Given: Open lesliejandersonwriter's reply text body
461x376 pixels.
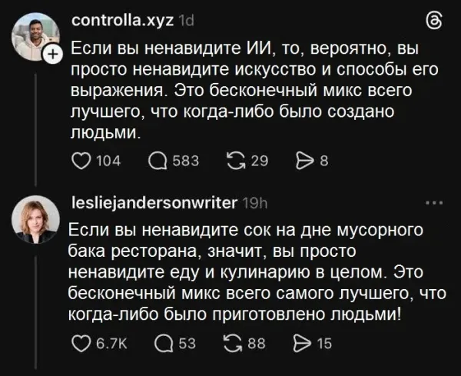Looking at the screenshot, I should pos(246,272).
